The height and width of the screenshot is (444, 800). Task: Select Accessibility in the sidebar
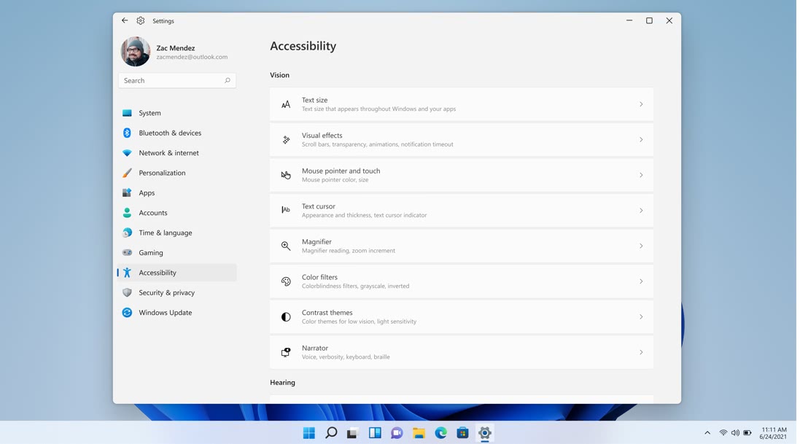pyautogui.click(x=177, y=273)
